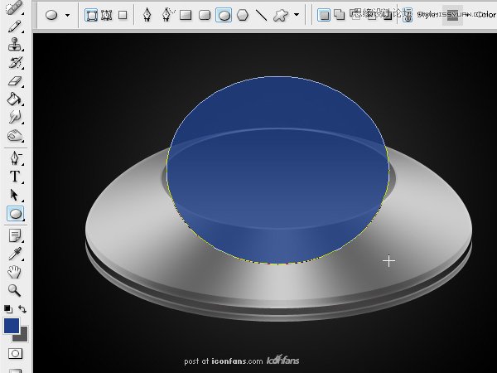
Task: Select the Clone Stamp tool
Action: 15,45
